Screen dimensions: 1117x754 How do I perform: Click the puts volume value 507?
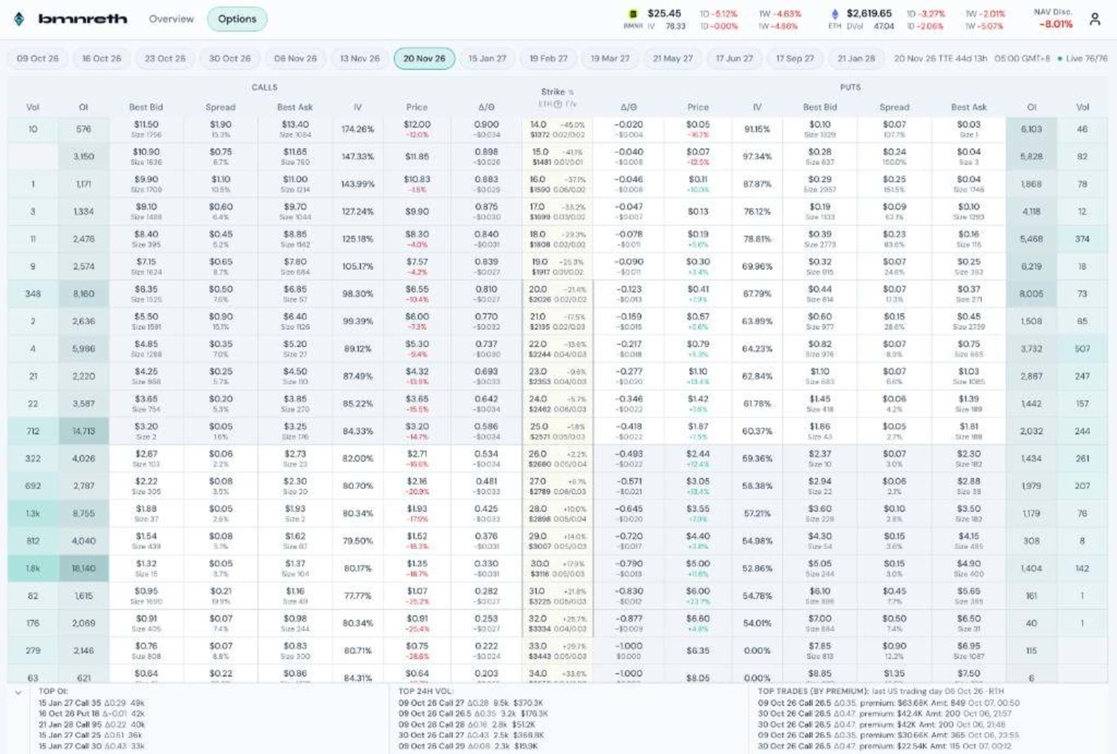point(1082,348)
